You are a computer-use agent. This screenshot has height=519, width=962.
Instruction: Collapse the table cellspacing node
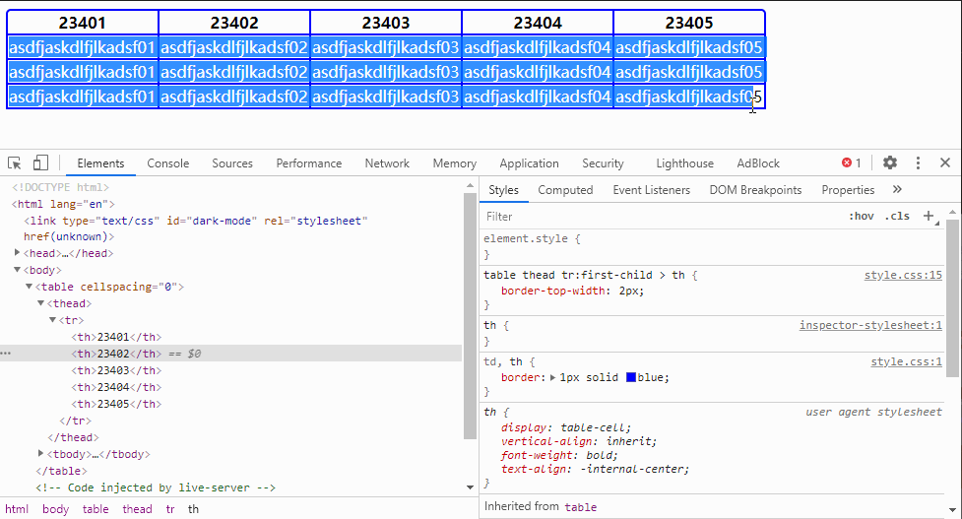(29, 287)
